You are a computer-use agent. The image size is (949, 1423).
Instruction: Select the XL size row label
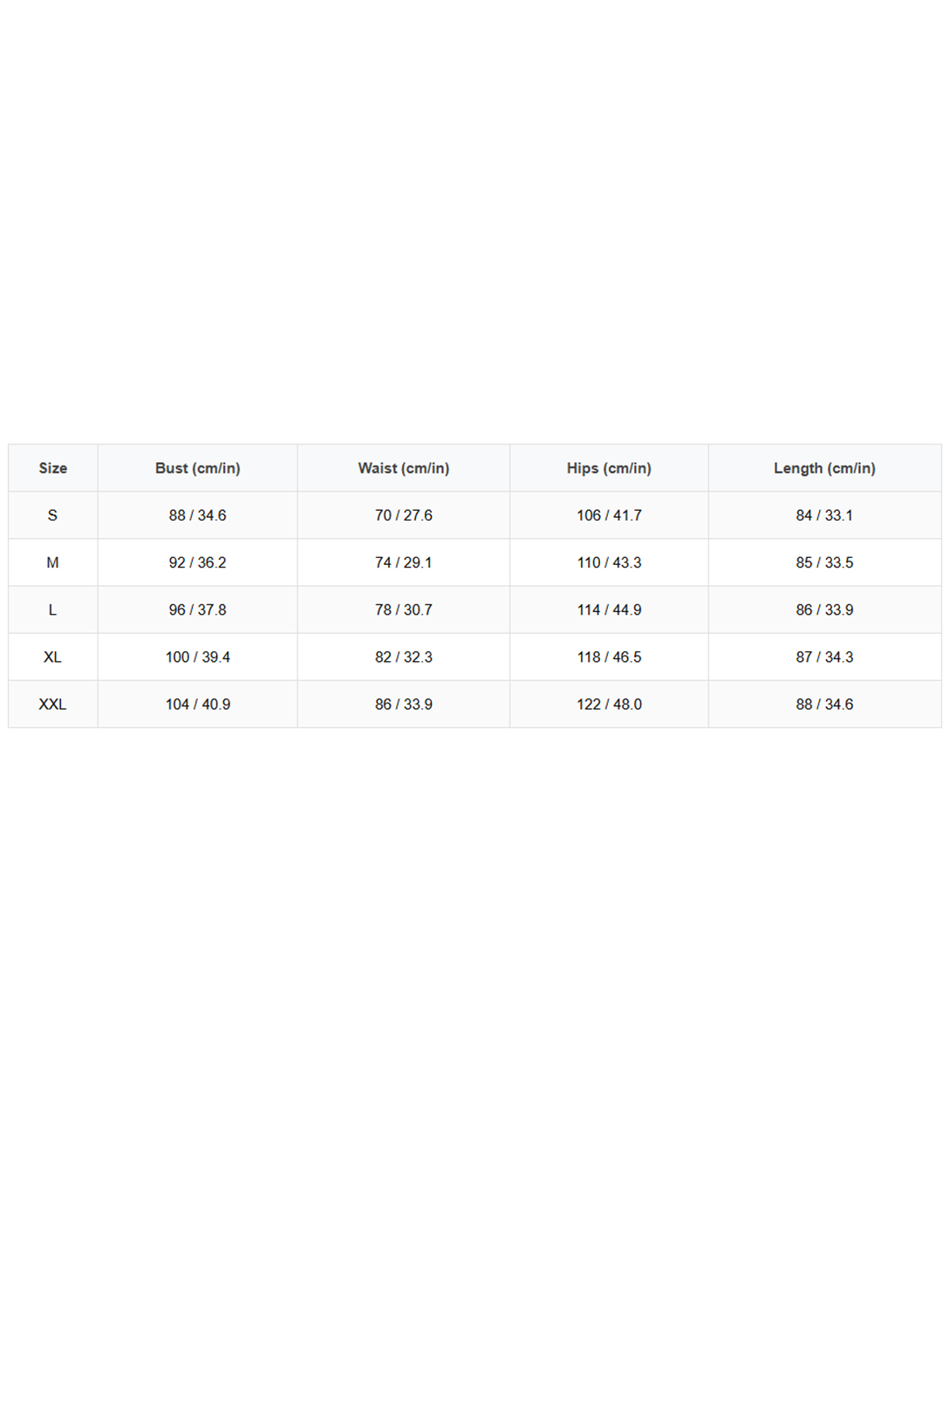click(x=52, y=657)
